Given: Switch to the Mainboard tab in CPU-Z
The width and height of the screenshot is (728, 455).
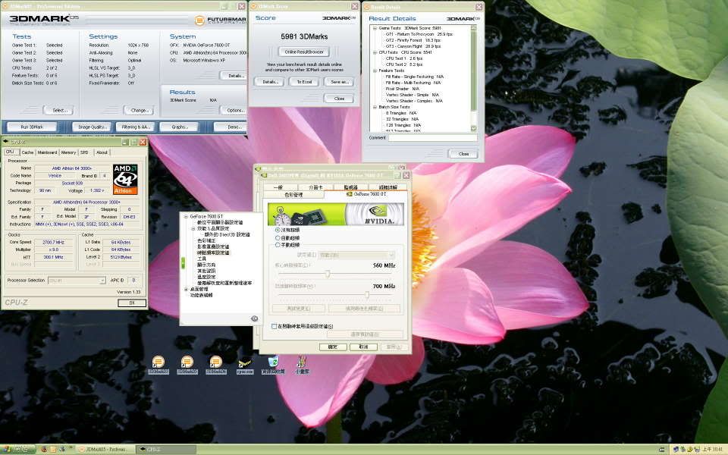Looking at the screenshot, I should (47, 152).
